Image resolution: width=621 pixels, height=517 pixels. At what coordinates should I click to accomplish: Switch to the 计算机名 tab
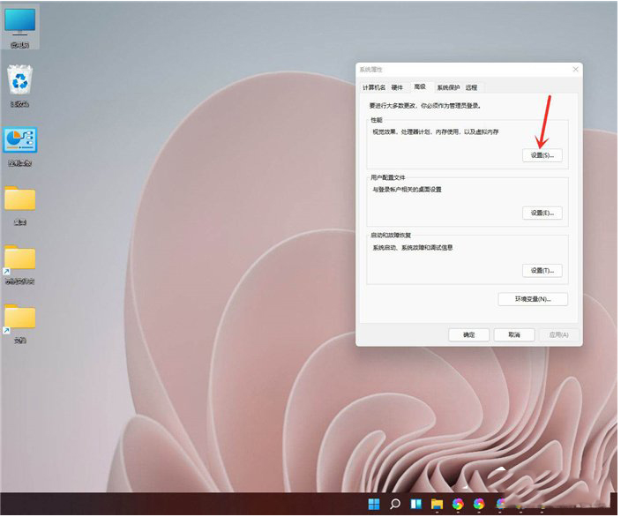coord(374,87)
